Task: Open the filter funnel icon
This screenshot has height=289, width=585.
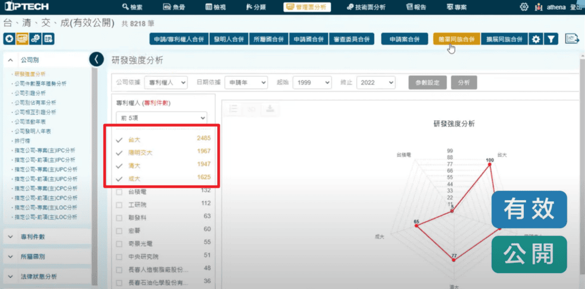Action: click(551, 39)
